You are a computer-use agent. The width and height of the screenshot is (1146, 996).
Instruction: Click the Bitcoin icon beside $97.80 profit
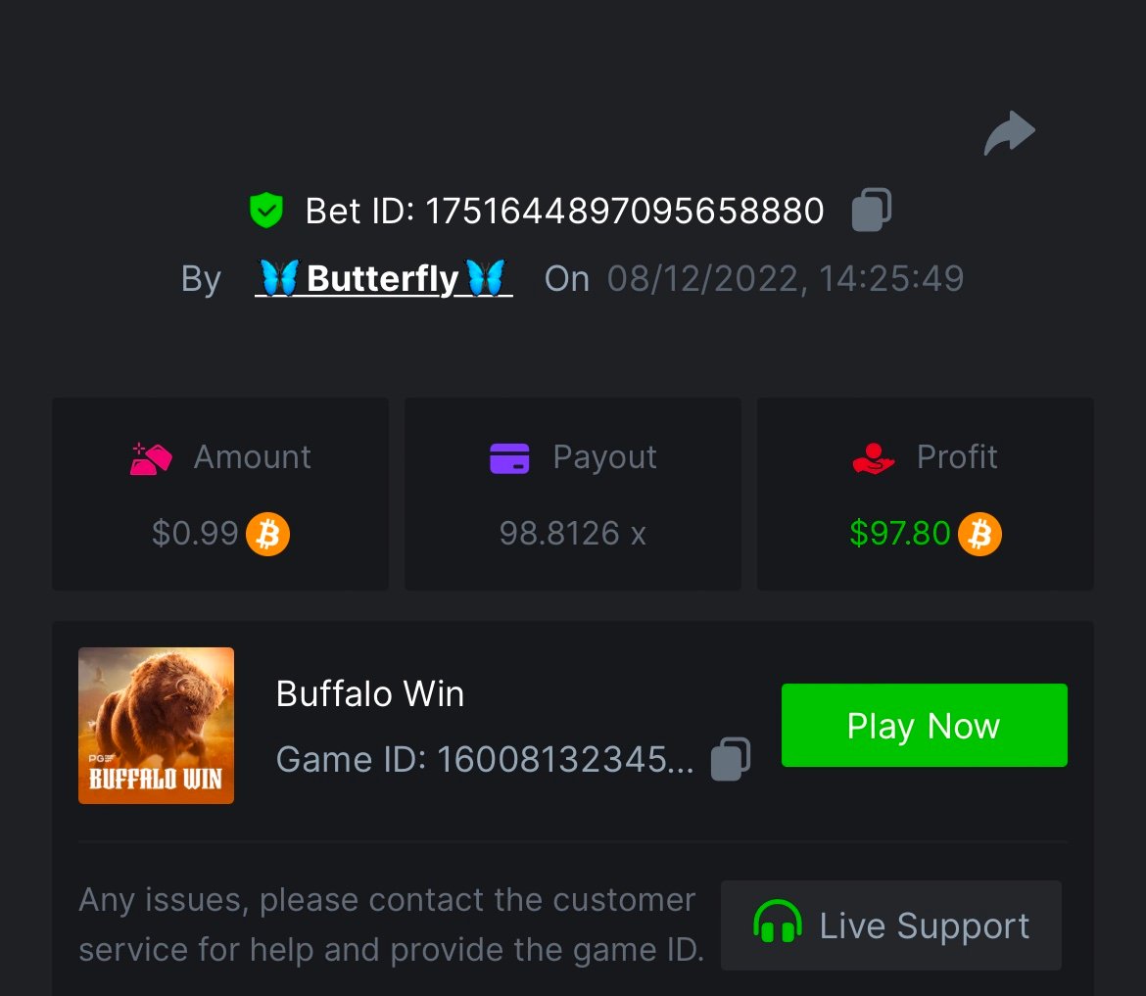click(x=979, y=534)
